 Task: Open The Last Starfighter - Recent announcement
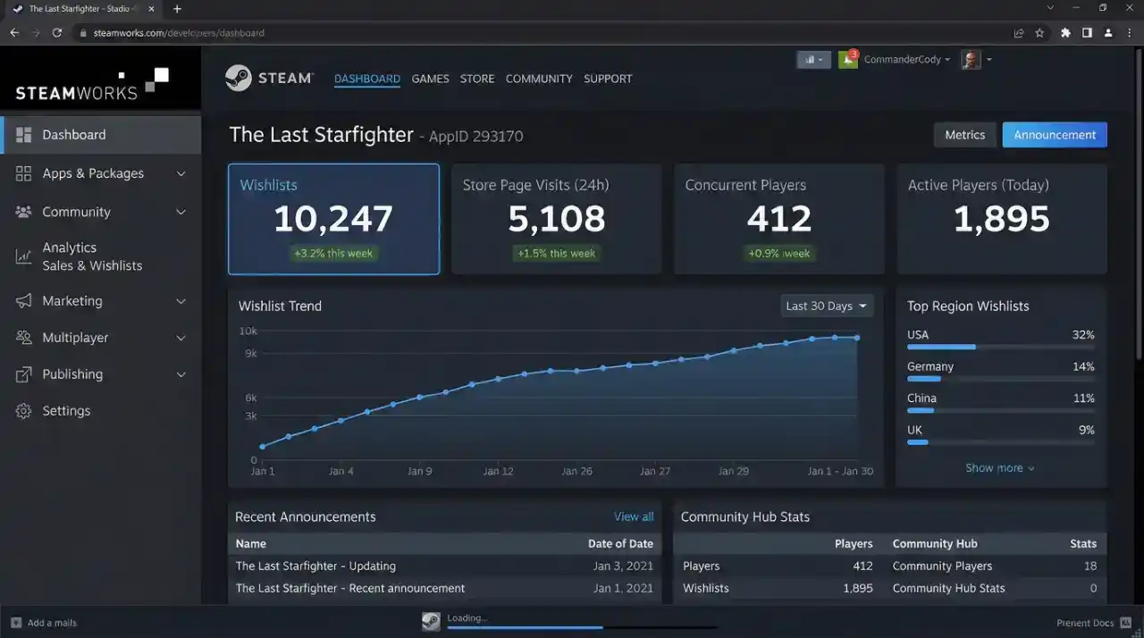pyautogui.click(x=349, y=588)
